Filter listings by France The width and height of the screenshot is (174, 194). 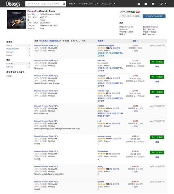click(x=9, y=45)
